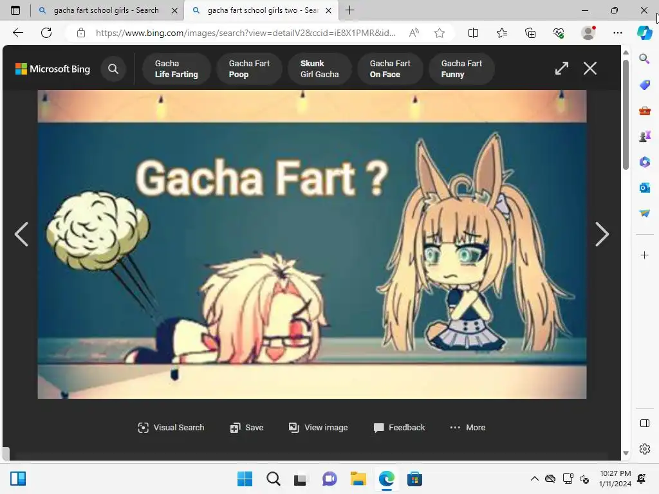Open Browser essentials heart icon
The image size is (659, 494).
point(559,33)
